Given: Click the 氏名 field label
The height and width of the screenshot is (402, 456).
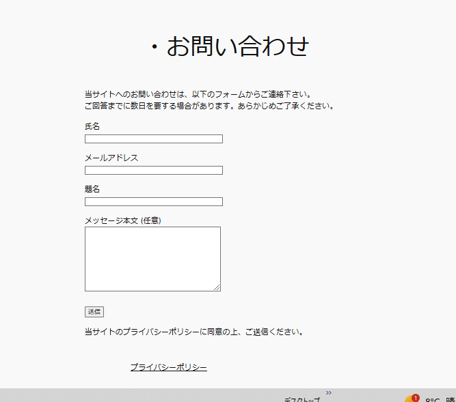Looking at the screenshot, I should [92, 127].
